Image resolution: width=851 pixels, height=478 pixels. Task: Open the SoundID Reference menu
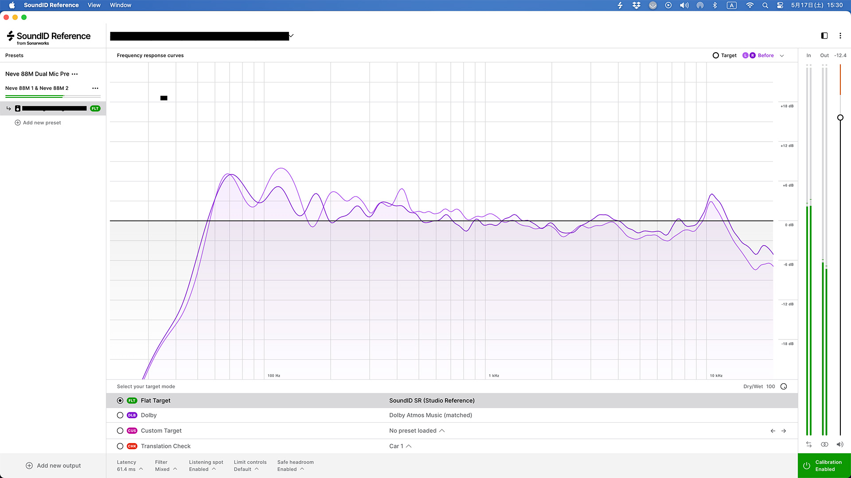51,5
